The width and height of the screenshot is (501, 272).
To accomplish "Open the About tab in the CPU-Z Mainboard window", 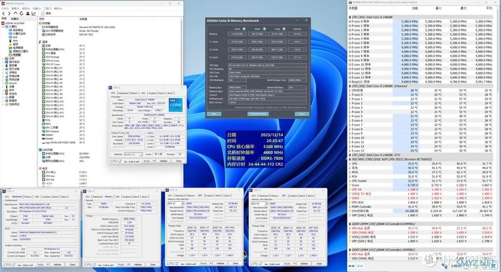I will point(64,196).
